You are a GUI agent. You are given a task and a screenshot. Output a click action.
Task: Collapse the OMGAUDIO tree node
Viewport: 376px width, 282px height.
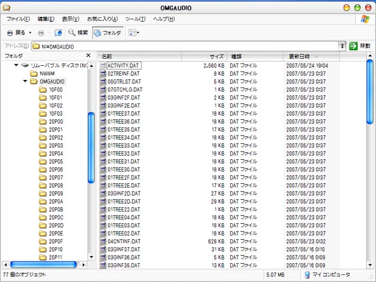[25, 81]
